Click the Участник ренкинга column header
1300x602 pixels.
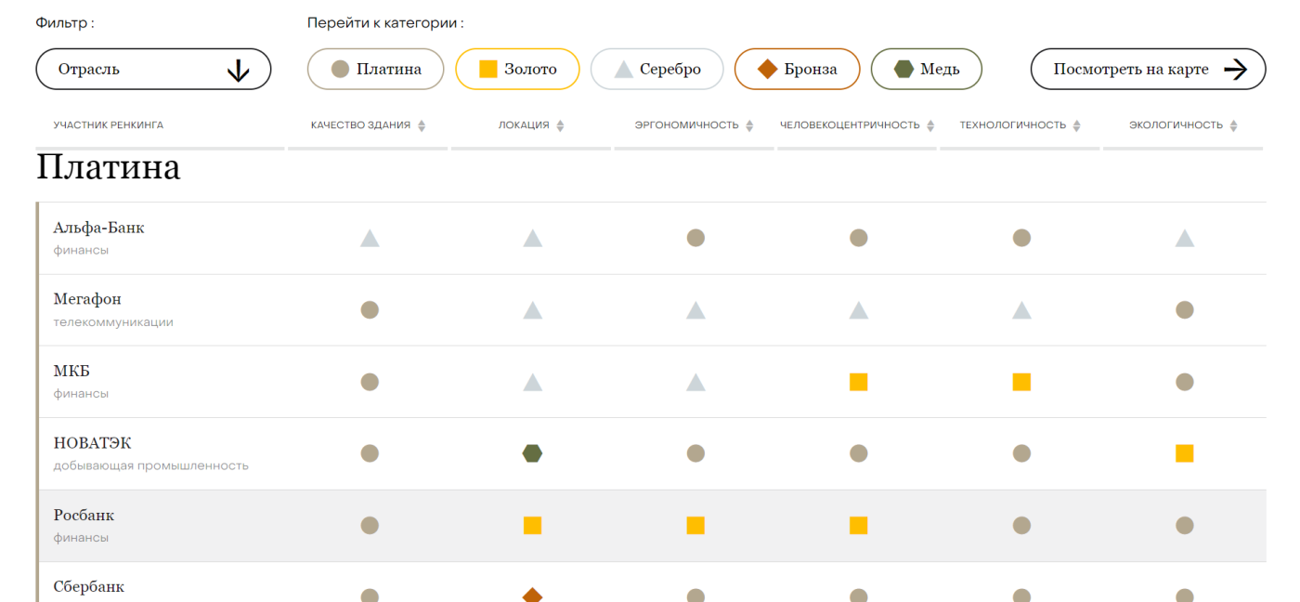[x=108, y=125]
